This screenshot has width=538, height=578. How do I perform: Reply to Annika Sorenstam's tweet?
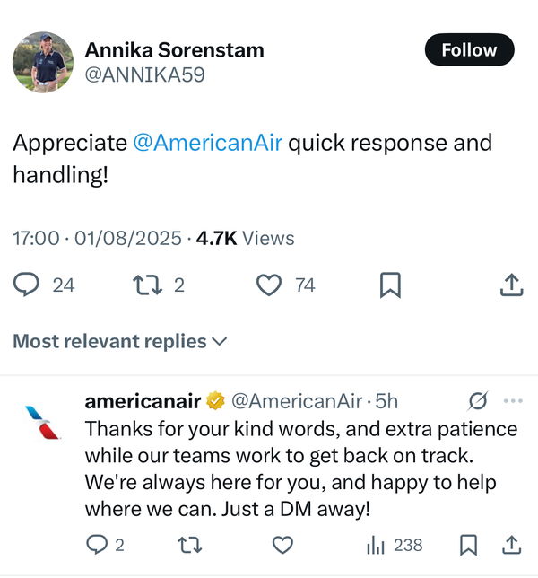click(x=28, y=285)
